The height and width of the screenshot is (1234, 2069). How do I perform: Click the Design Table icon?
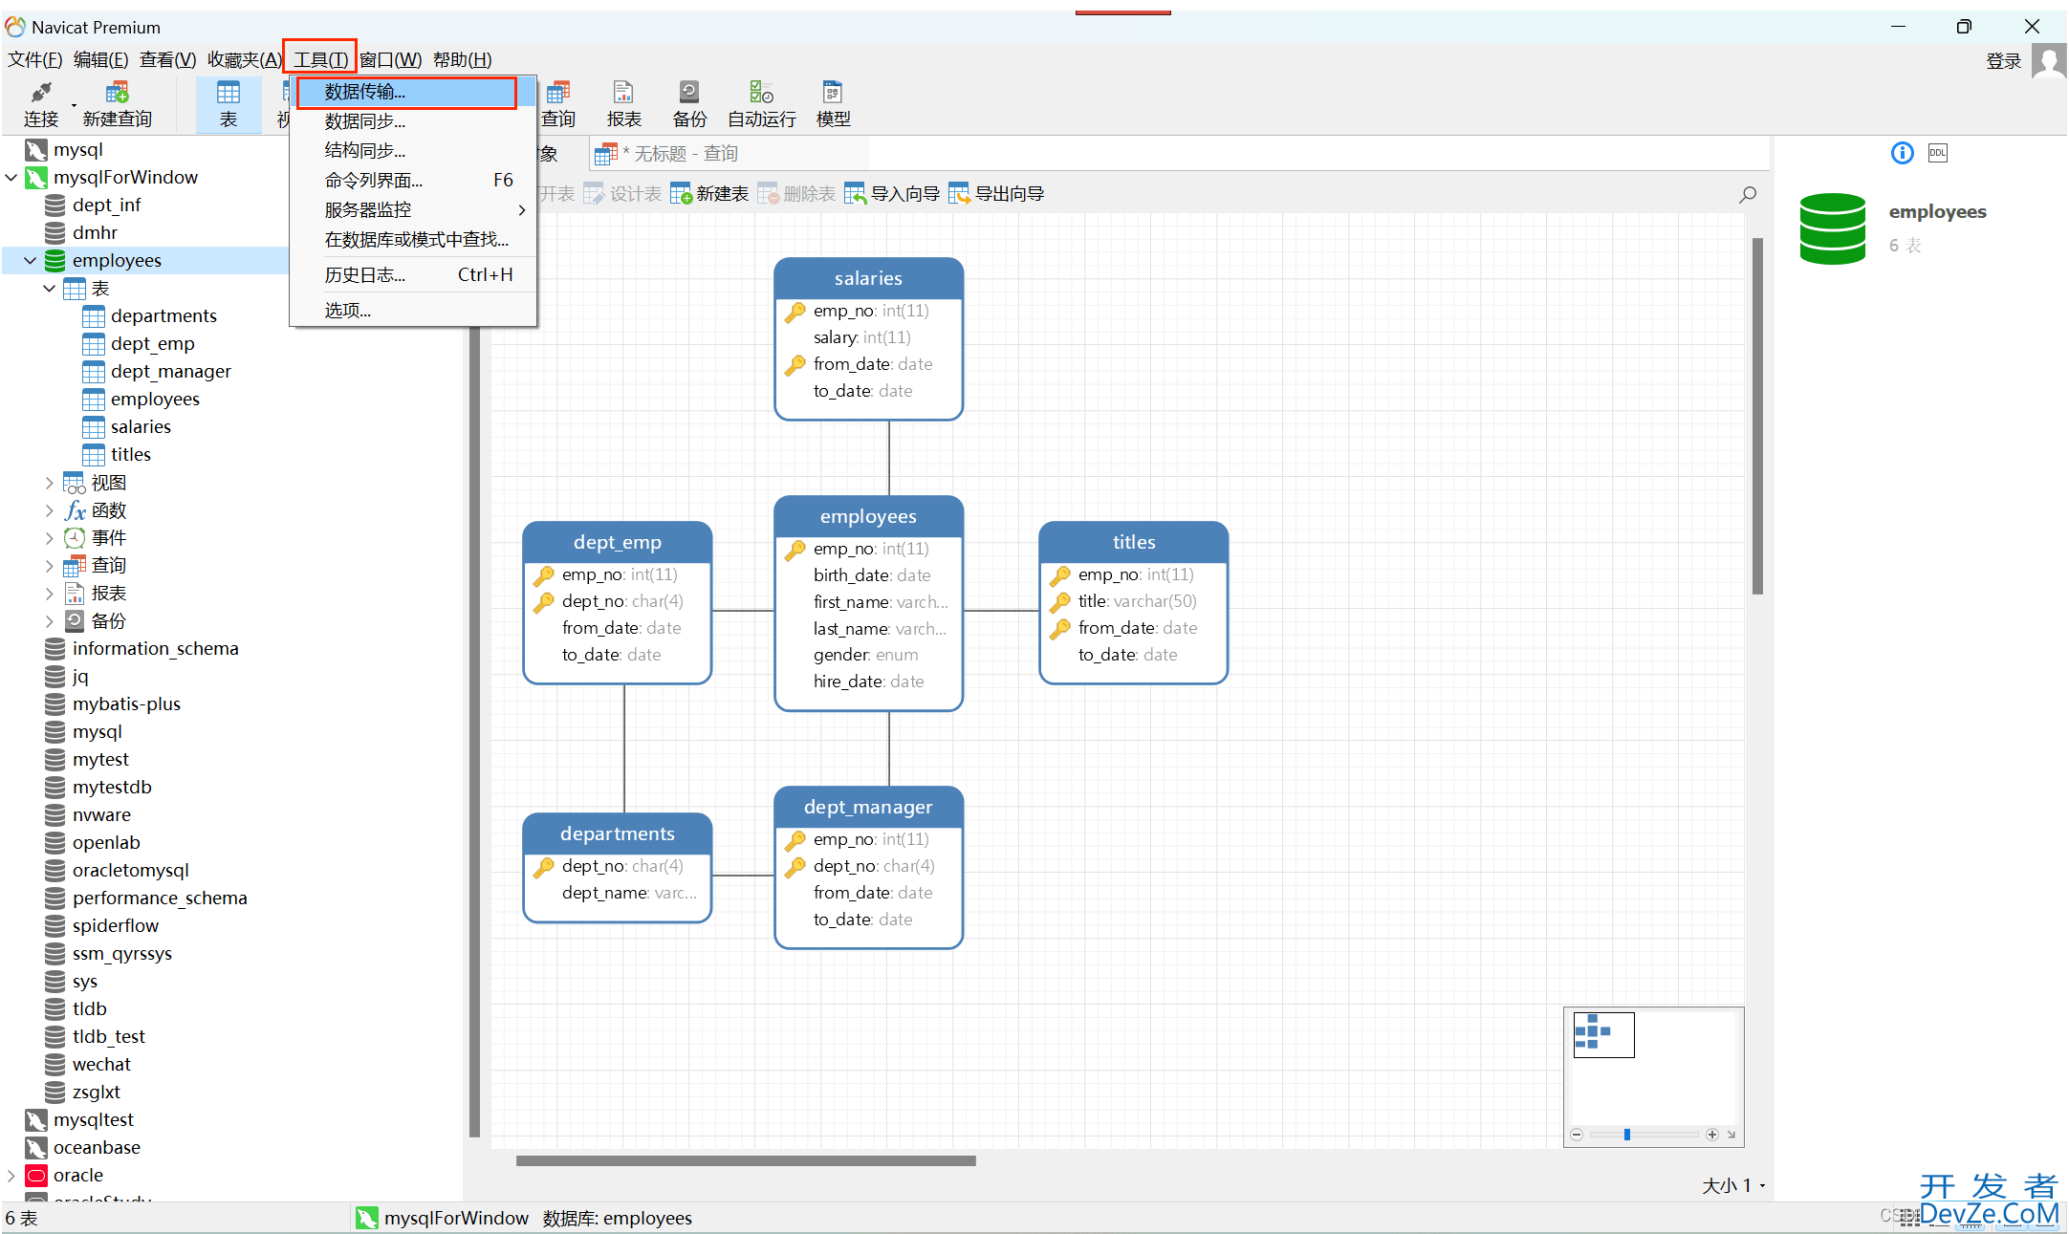click(x=622, y=194)
